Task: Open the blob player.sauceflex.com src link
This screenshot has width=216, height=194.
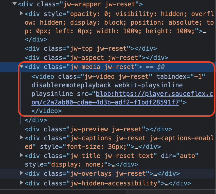Action: [122, 98]
